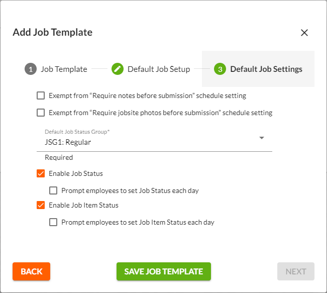This screenshot has height=293, width=327.
Task: Uncheck Enable Job Item Status
Action: 41,205
